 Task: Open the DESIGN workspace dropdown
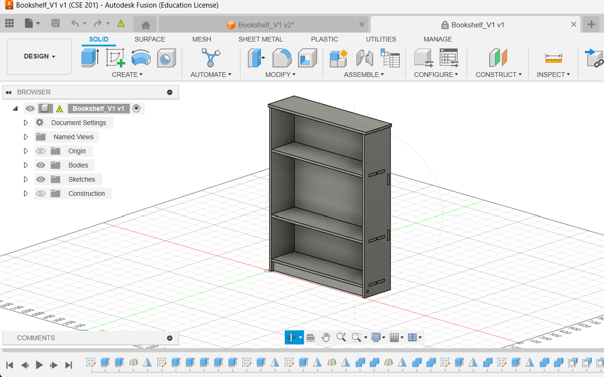(x=39, y=57)
